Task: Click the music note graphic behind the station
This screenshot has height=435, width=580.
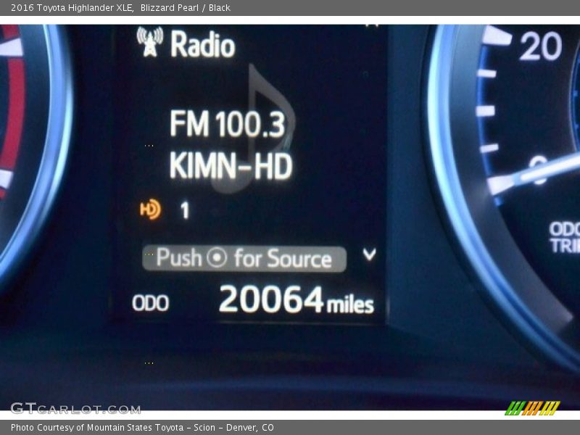Action: pyautogui.click(x=253, y=128)
